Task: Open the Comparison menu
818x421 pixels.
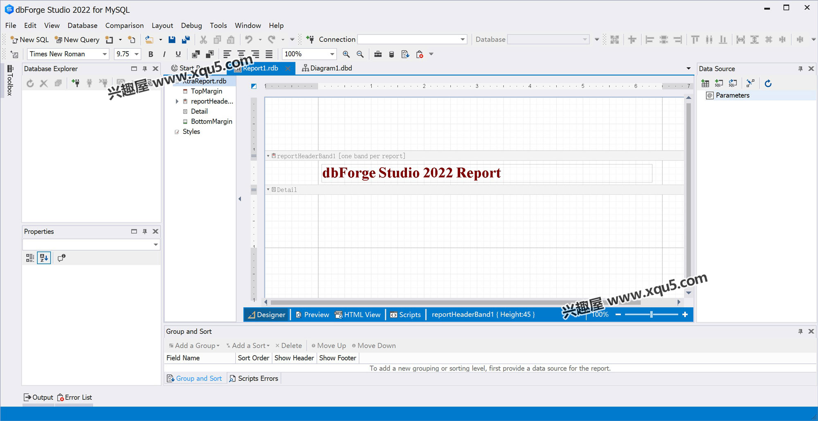Action: point(124,25)
